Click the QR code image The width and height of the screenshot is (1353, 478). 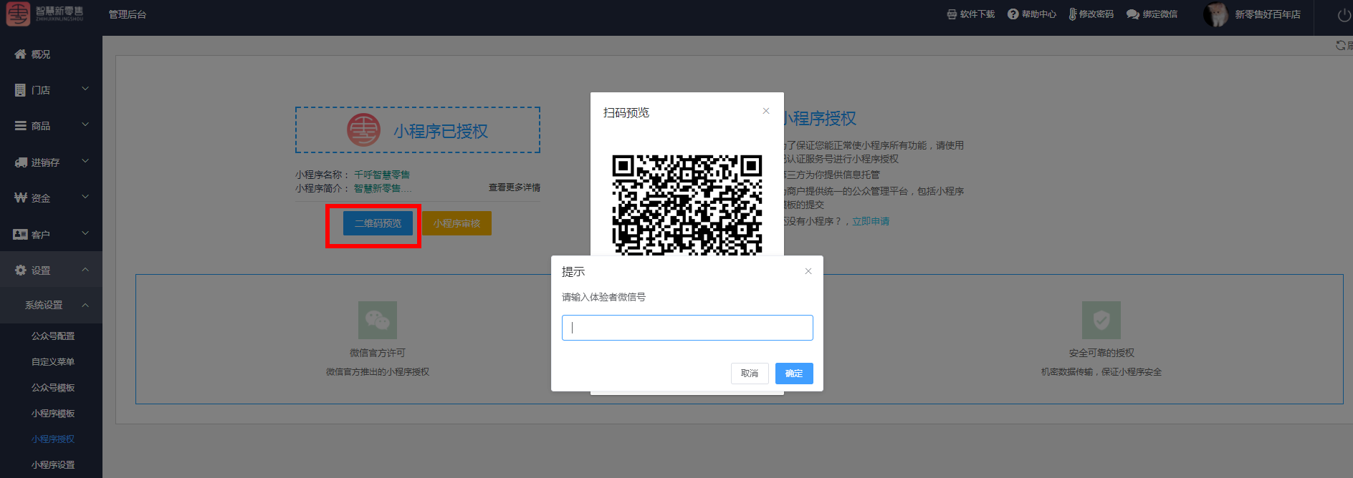coord(687,205)
